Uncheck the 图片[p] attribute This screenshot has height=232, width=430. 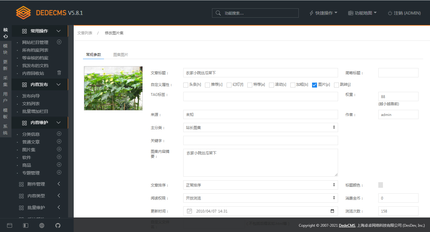point(314,85)
